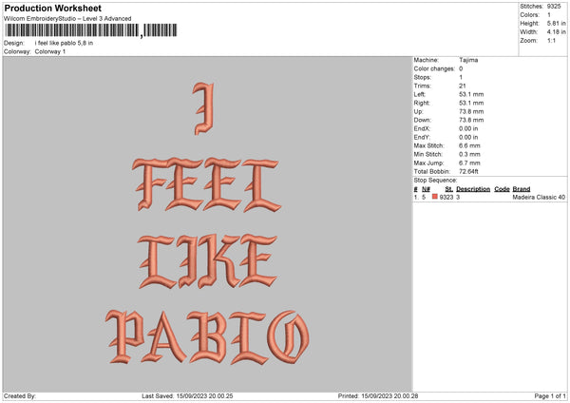Click the Max Stitch value 6.6 mm
Viewport: 570px width, 403px height.
tap(469, 145)
